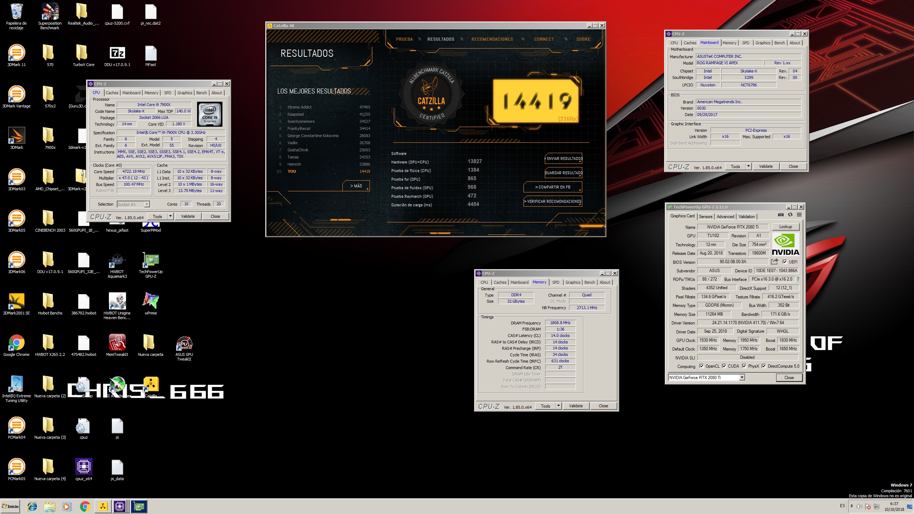Image resolution: width=914 pixels, height=514 pixels.
Task: Click Validate in CPU-Z Memory window
Action: (x=576, y=406)
